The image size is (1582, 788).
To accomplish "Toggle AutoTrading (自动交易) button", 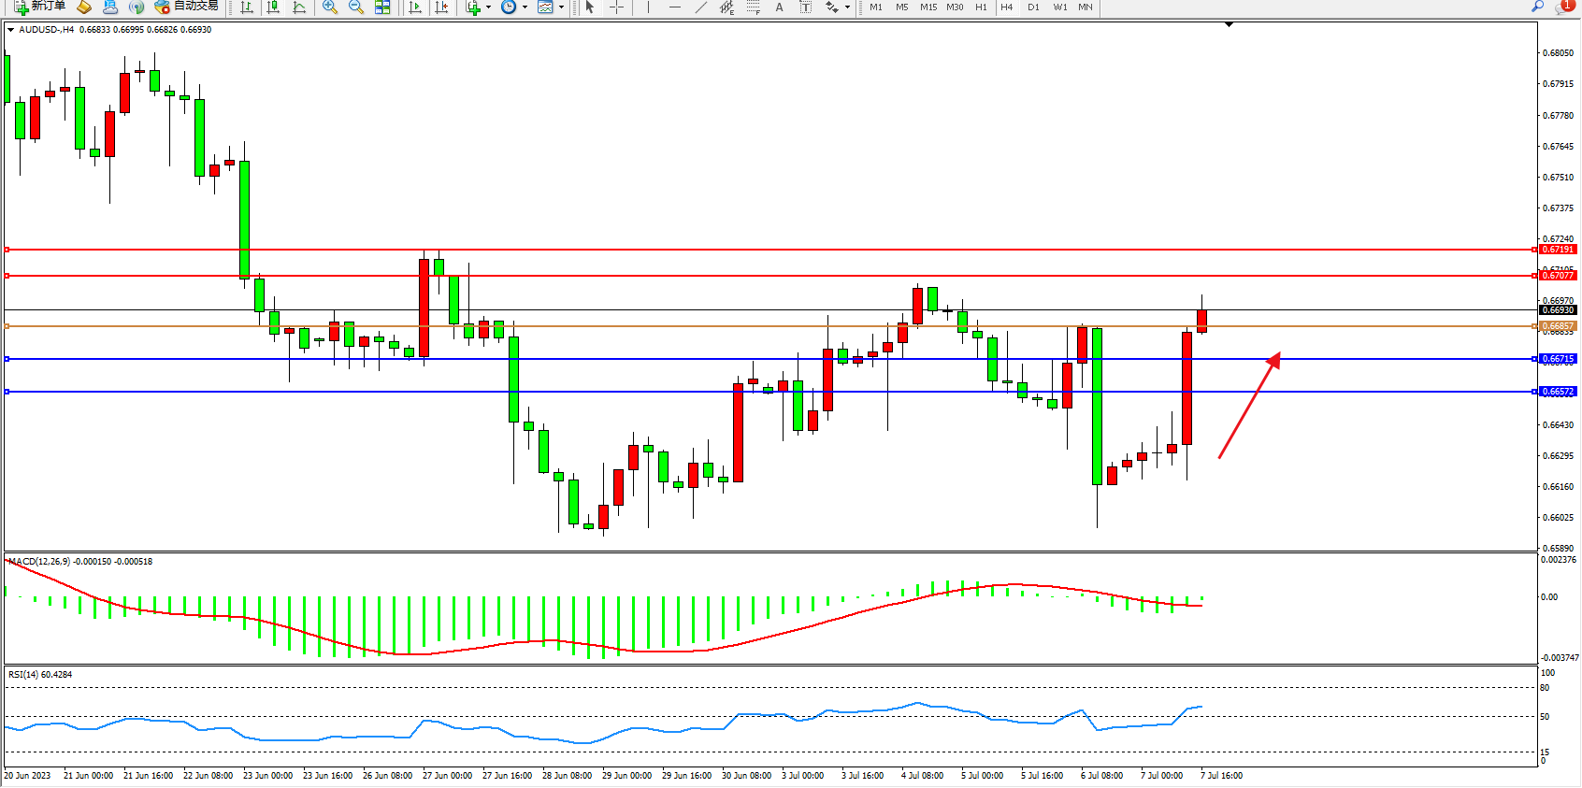I will point(186,7).
